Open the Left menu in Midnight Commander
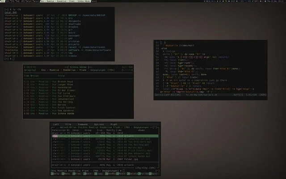The height and width of the screenshot is (179, 286). coord(56,124)
